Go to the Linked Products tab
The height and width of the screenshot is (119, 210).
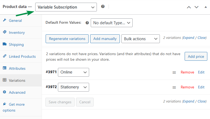[22, 56]
